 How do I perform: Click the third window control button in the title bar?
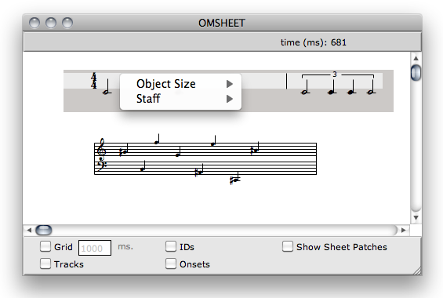click(67, 23)
